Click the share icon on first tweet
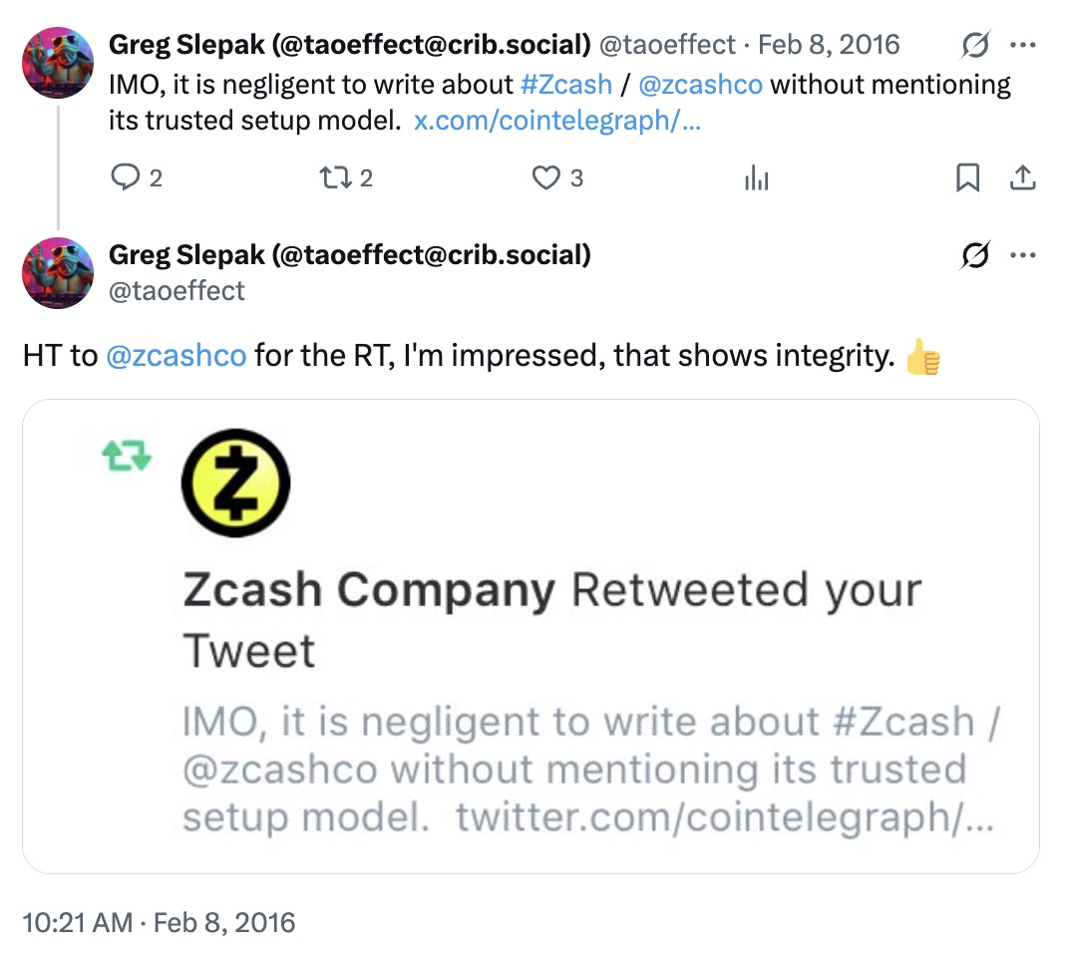 point(1022,178)
